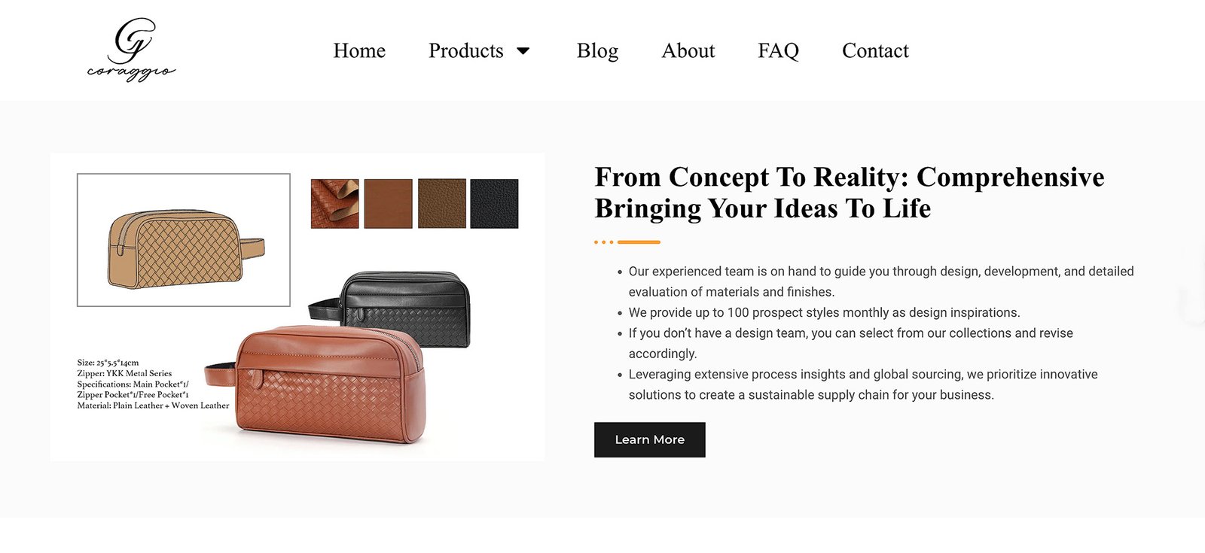The image size is (1205, 553).
Task: Select the woven leather texture swatch
Action: click(334, 203)
